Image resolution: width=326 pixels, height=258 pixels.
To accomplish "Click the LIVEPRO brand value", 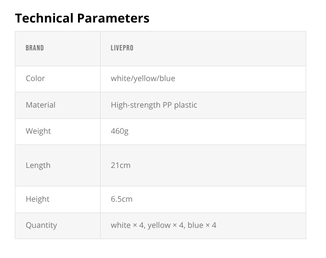I will point(122,48).
